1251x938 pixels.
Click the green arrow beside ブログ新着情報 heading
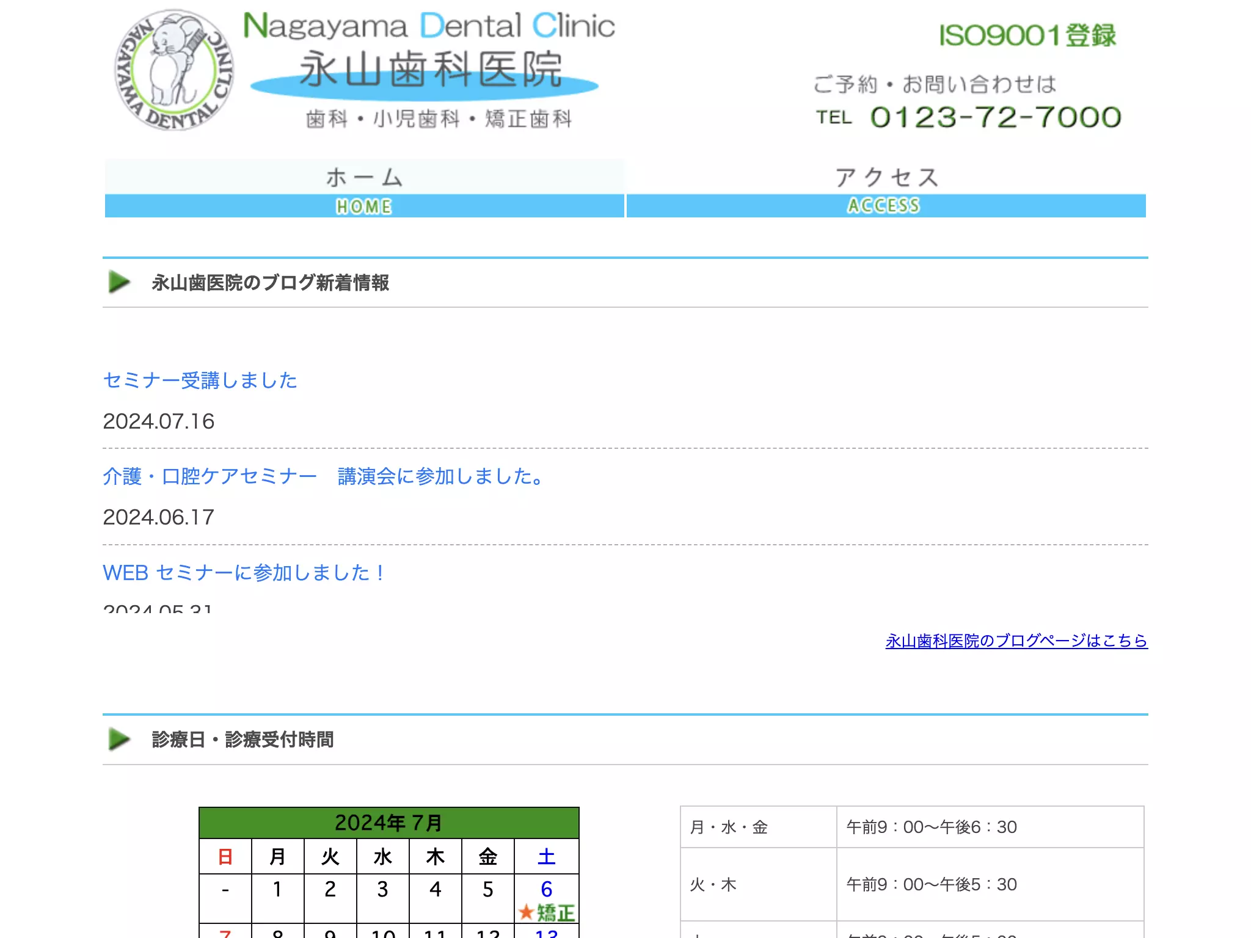pos(119,282)
